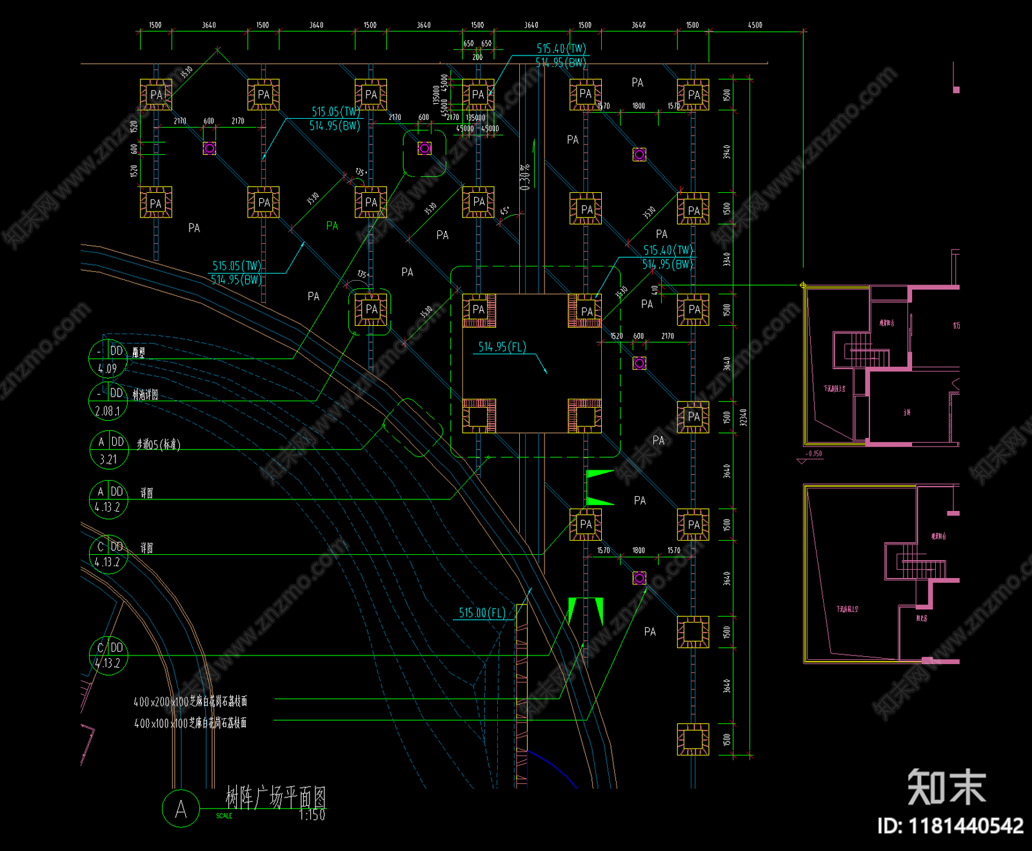Click the detail callout numbered 3.21
This screenshot has width=1032, height=851.
[x=109, y=450]
